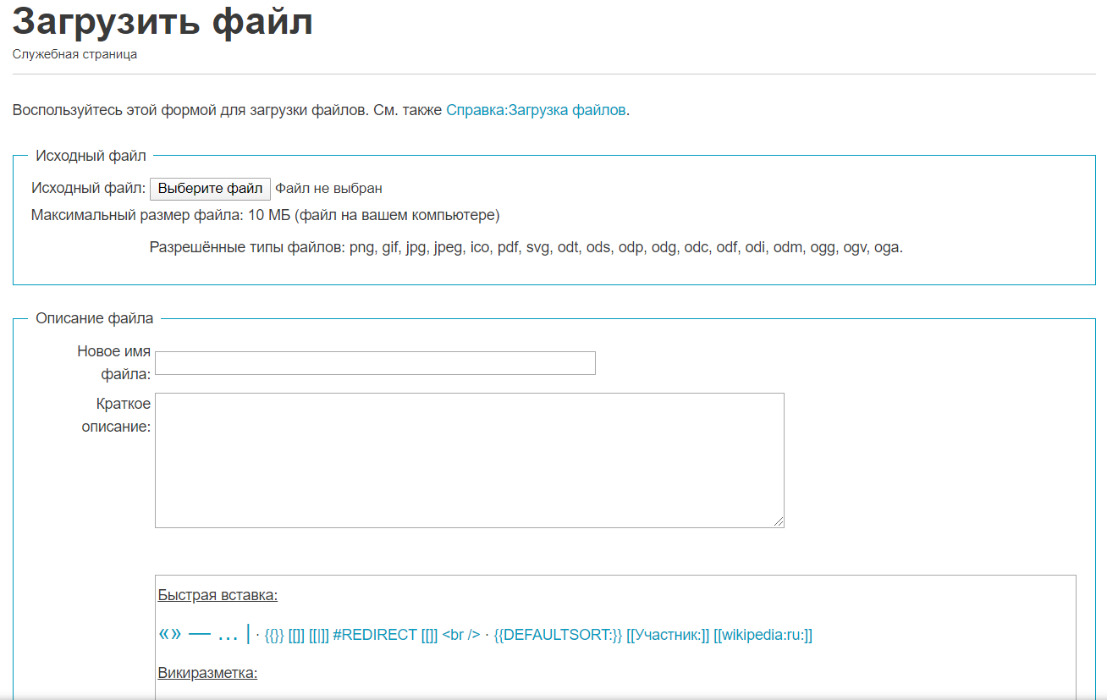Click the 'Загрузить файл' page heading

point(162,21)
